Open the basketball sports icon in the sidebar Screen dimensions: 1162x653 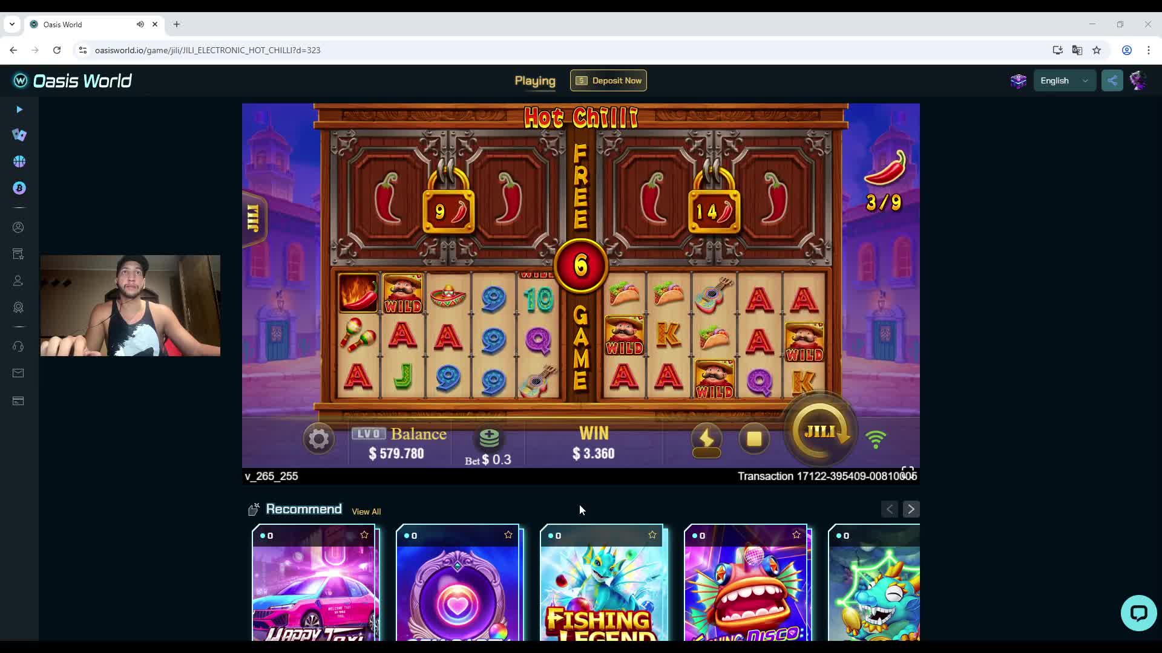[19, 161]
